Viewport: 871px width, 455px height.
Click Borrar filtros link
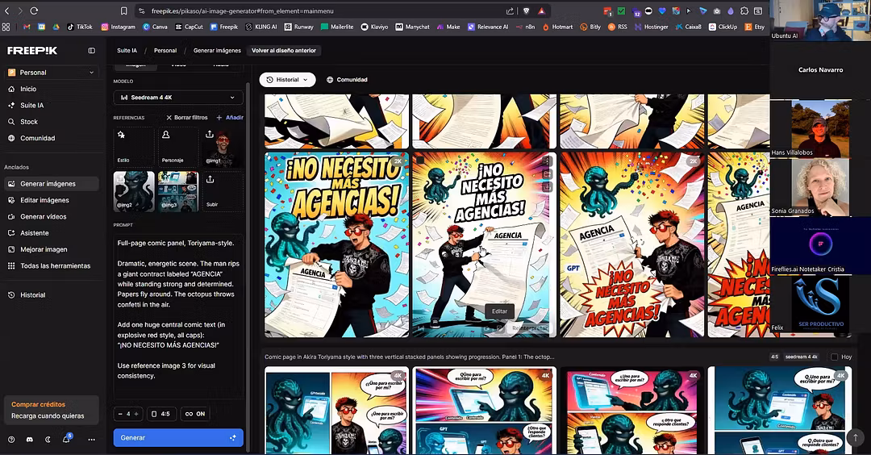click(x=185, y=118)
